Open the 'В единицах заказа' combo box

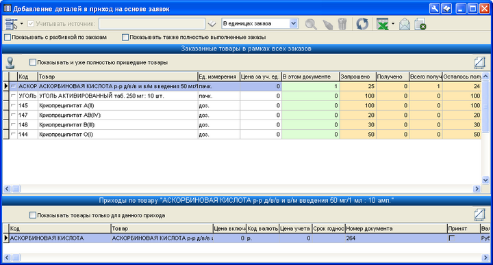293,23
